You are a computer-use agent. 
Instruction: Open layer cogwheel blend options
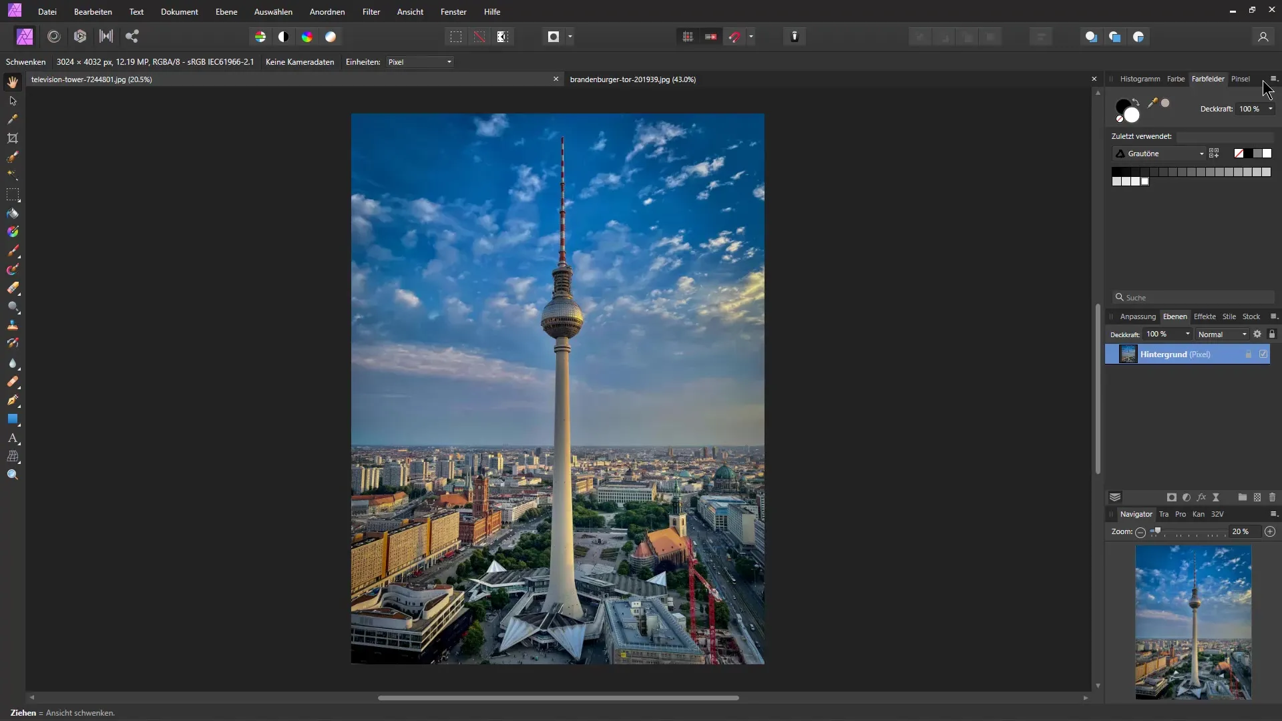[1257, 334]
